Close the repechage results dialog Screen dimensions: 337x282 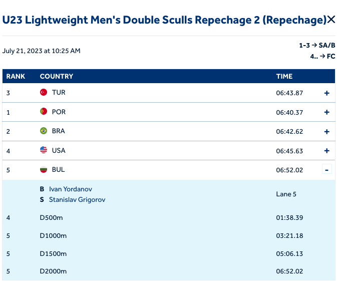331,20
